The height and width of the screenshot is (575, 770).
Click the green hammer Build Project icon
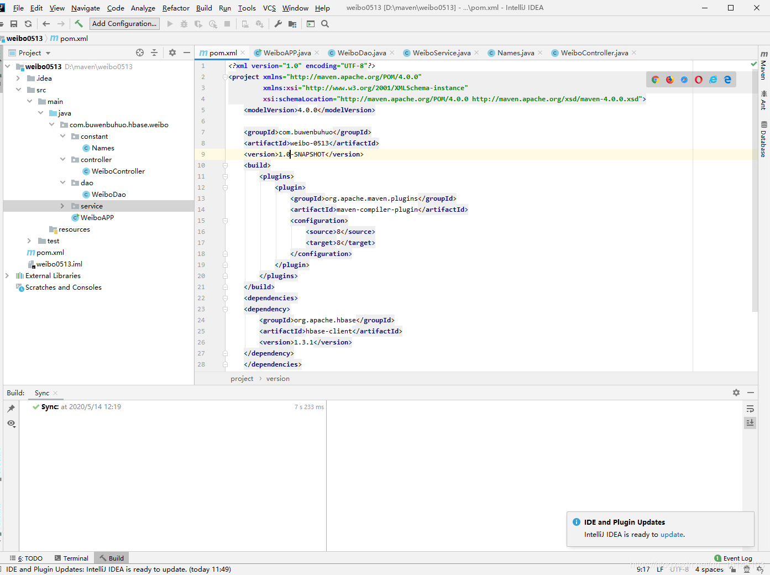click(79, 24)
